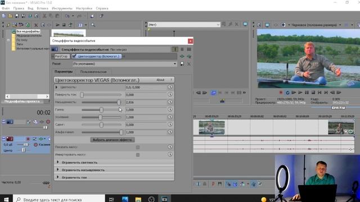The image size is (360, 202).
Task: Expand Ограничить светность section
Action: click(x=57, y=162)
